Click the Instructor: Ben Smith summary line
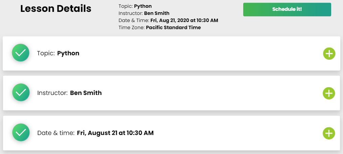The height and width of the screenshot is (154, 343). tap(144, 13)
